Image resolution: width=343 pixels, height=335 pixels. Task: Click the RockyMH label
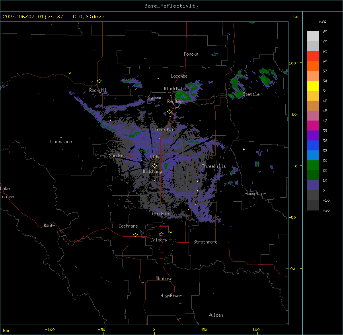point(97,90)
